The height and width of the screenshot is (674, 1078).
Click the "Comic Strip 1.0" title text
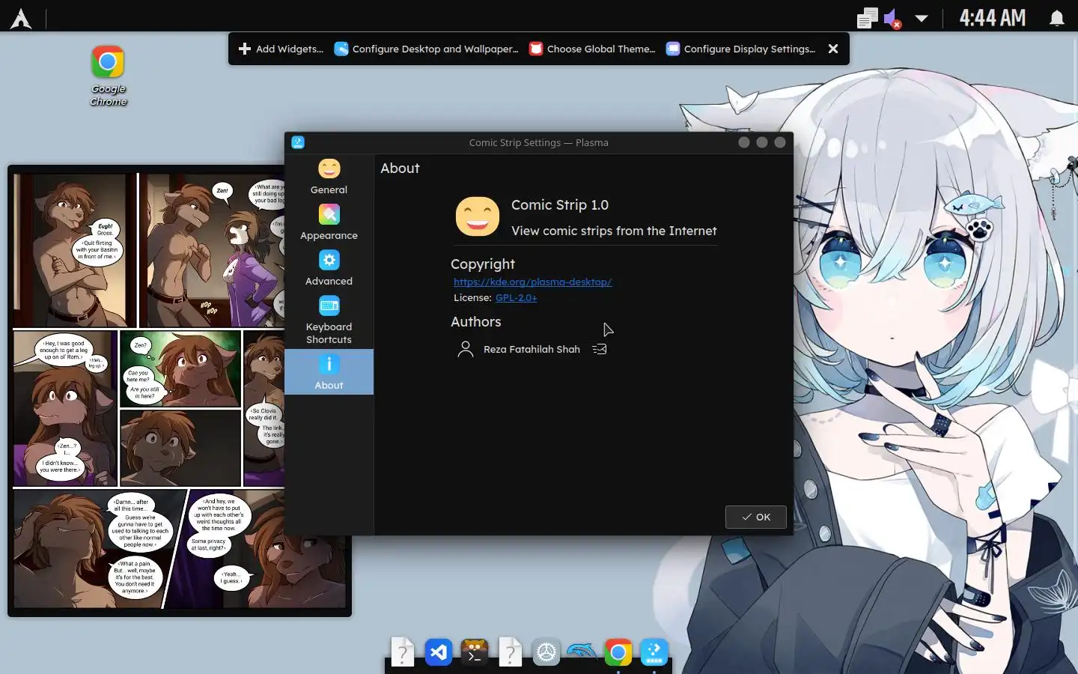click(560, 205)
